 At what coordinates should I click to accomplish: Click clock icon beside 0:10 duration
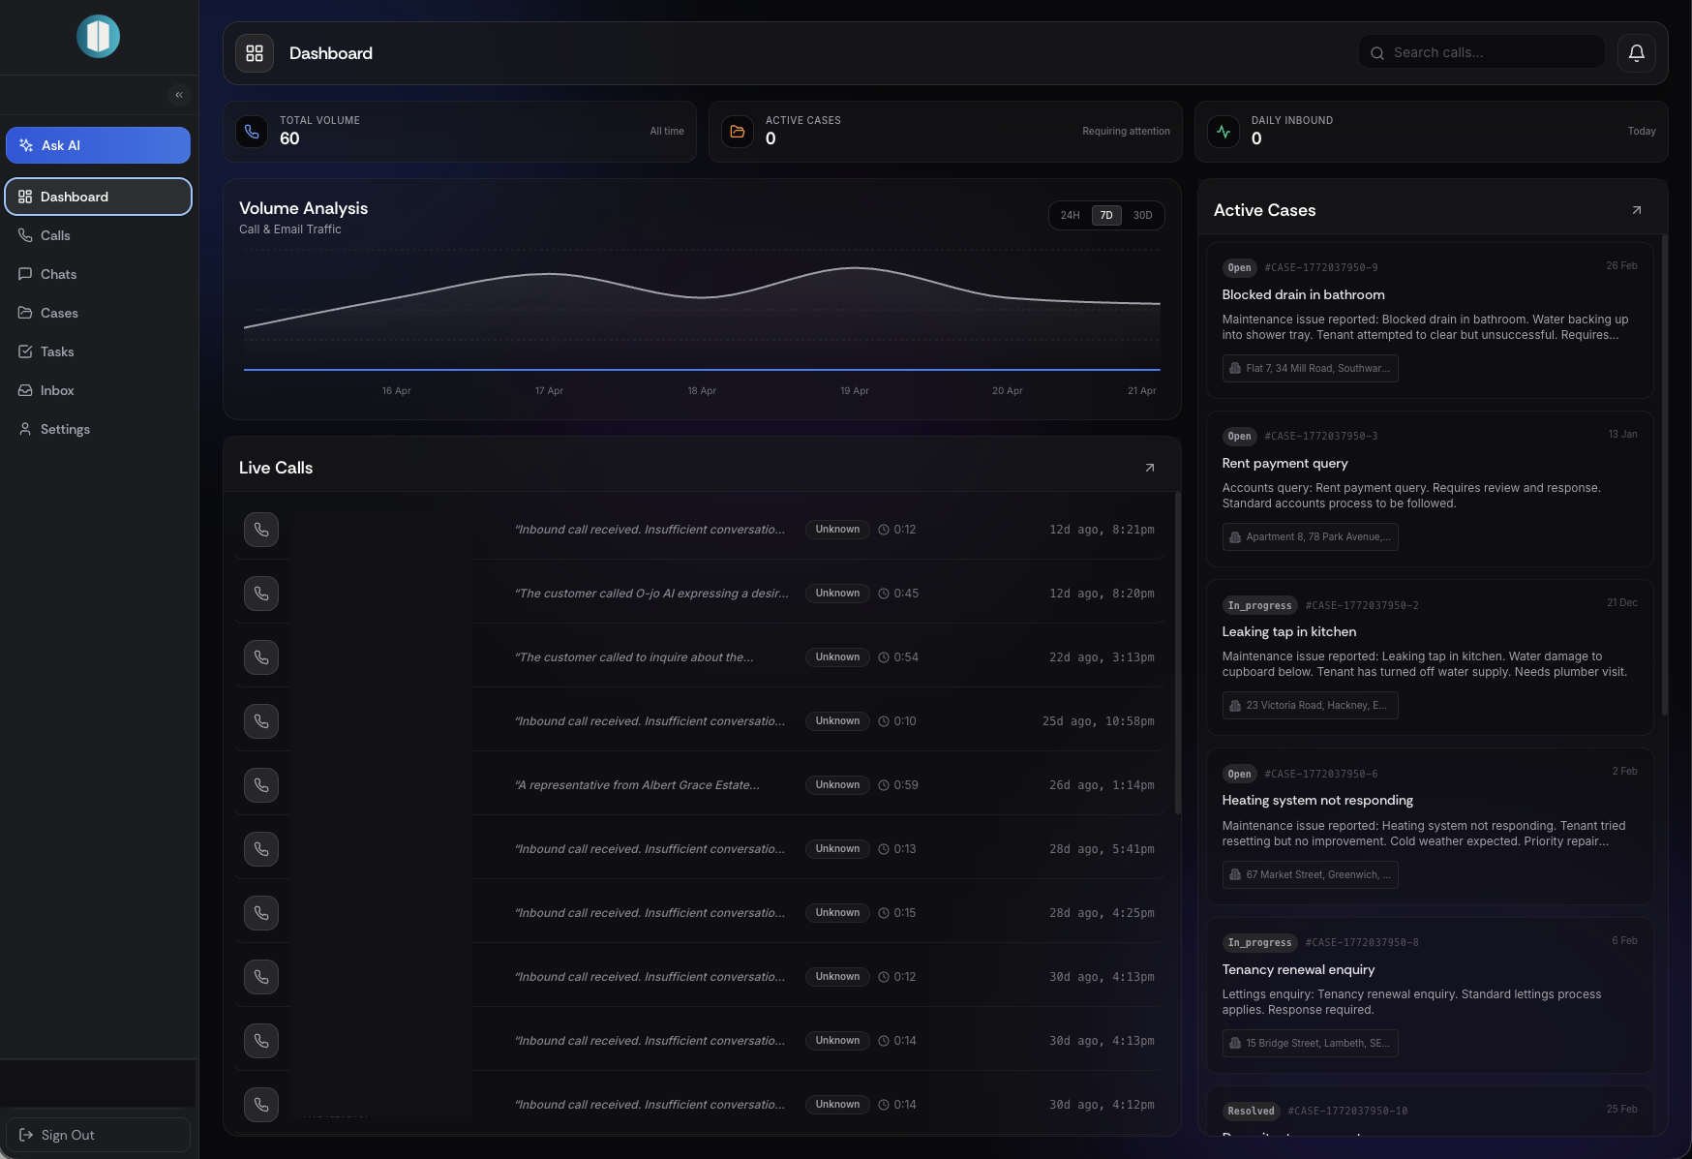pyautogui.click(x=884, y=721)
